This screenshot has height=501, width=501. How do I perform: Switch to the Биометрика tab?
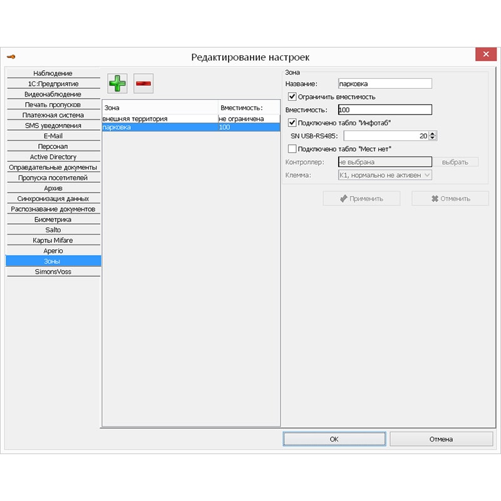click(53, 220)
